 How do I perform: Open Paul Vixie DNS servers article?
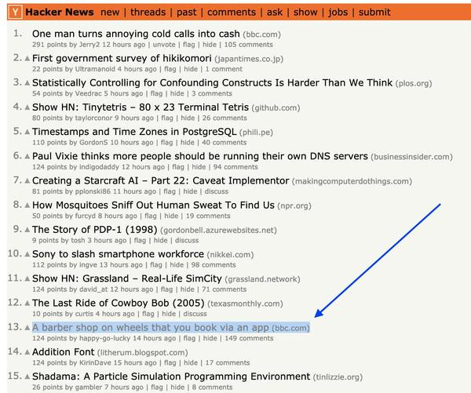click(x=199, y=156)
